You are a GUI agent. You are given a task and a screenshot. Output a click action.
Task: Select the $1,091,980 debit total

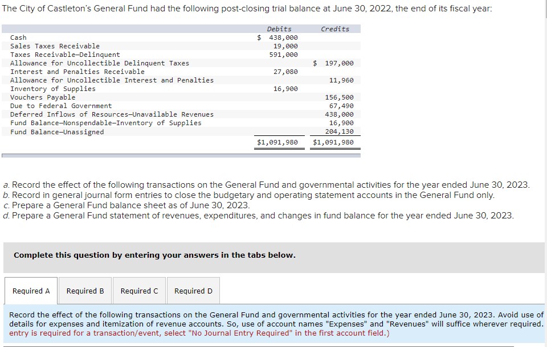click(277, 142)
